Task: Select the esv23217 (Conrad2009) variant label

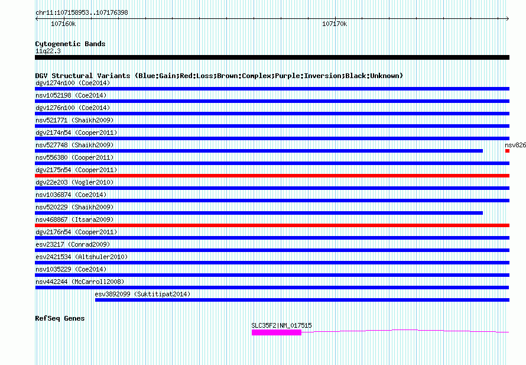Action: pyautogui.click(x=72, y=244)
